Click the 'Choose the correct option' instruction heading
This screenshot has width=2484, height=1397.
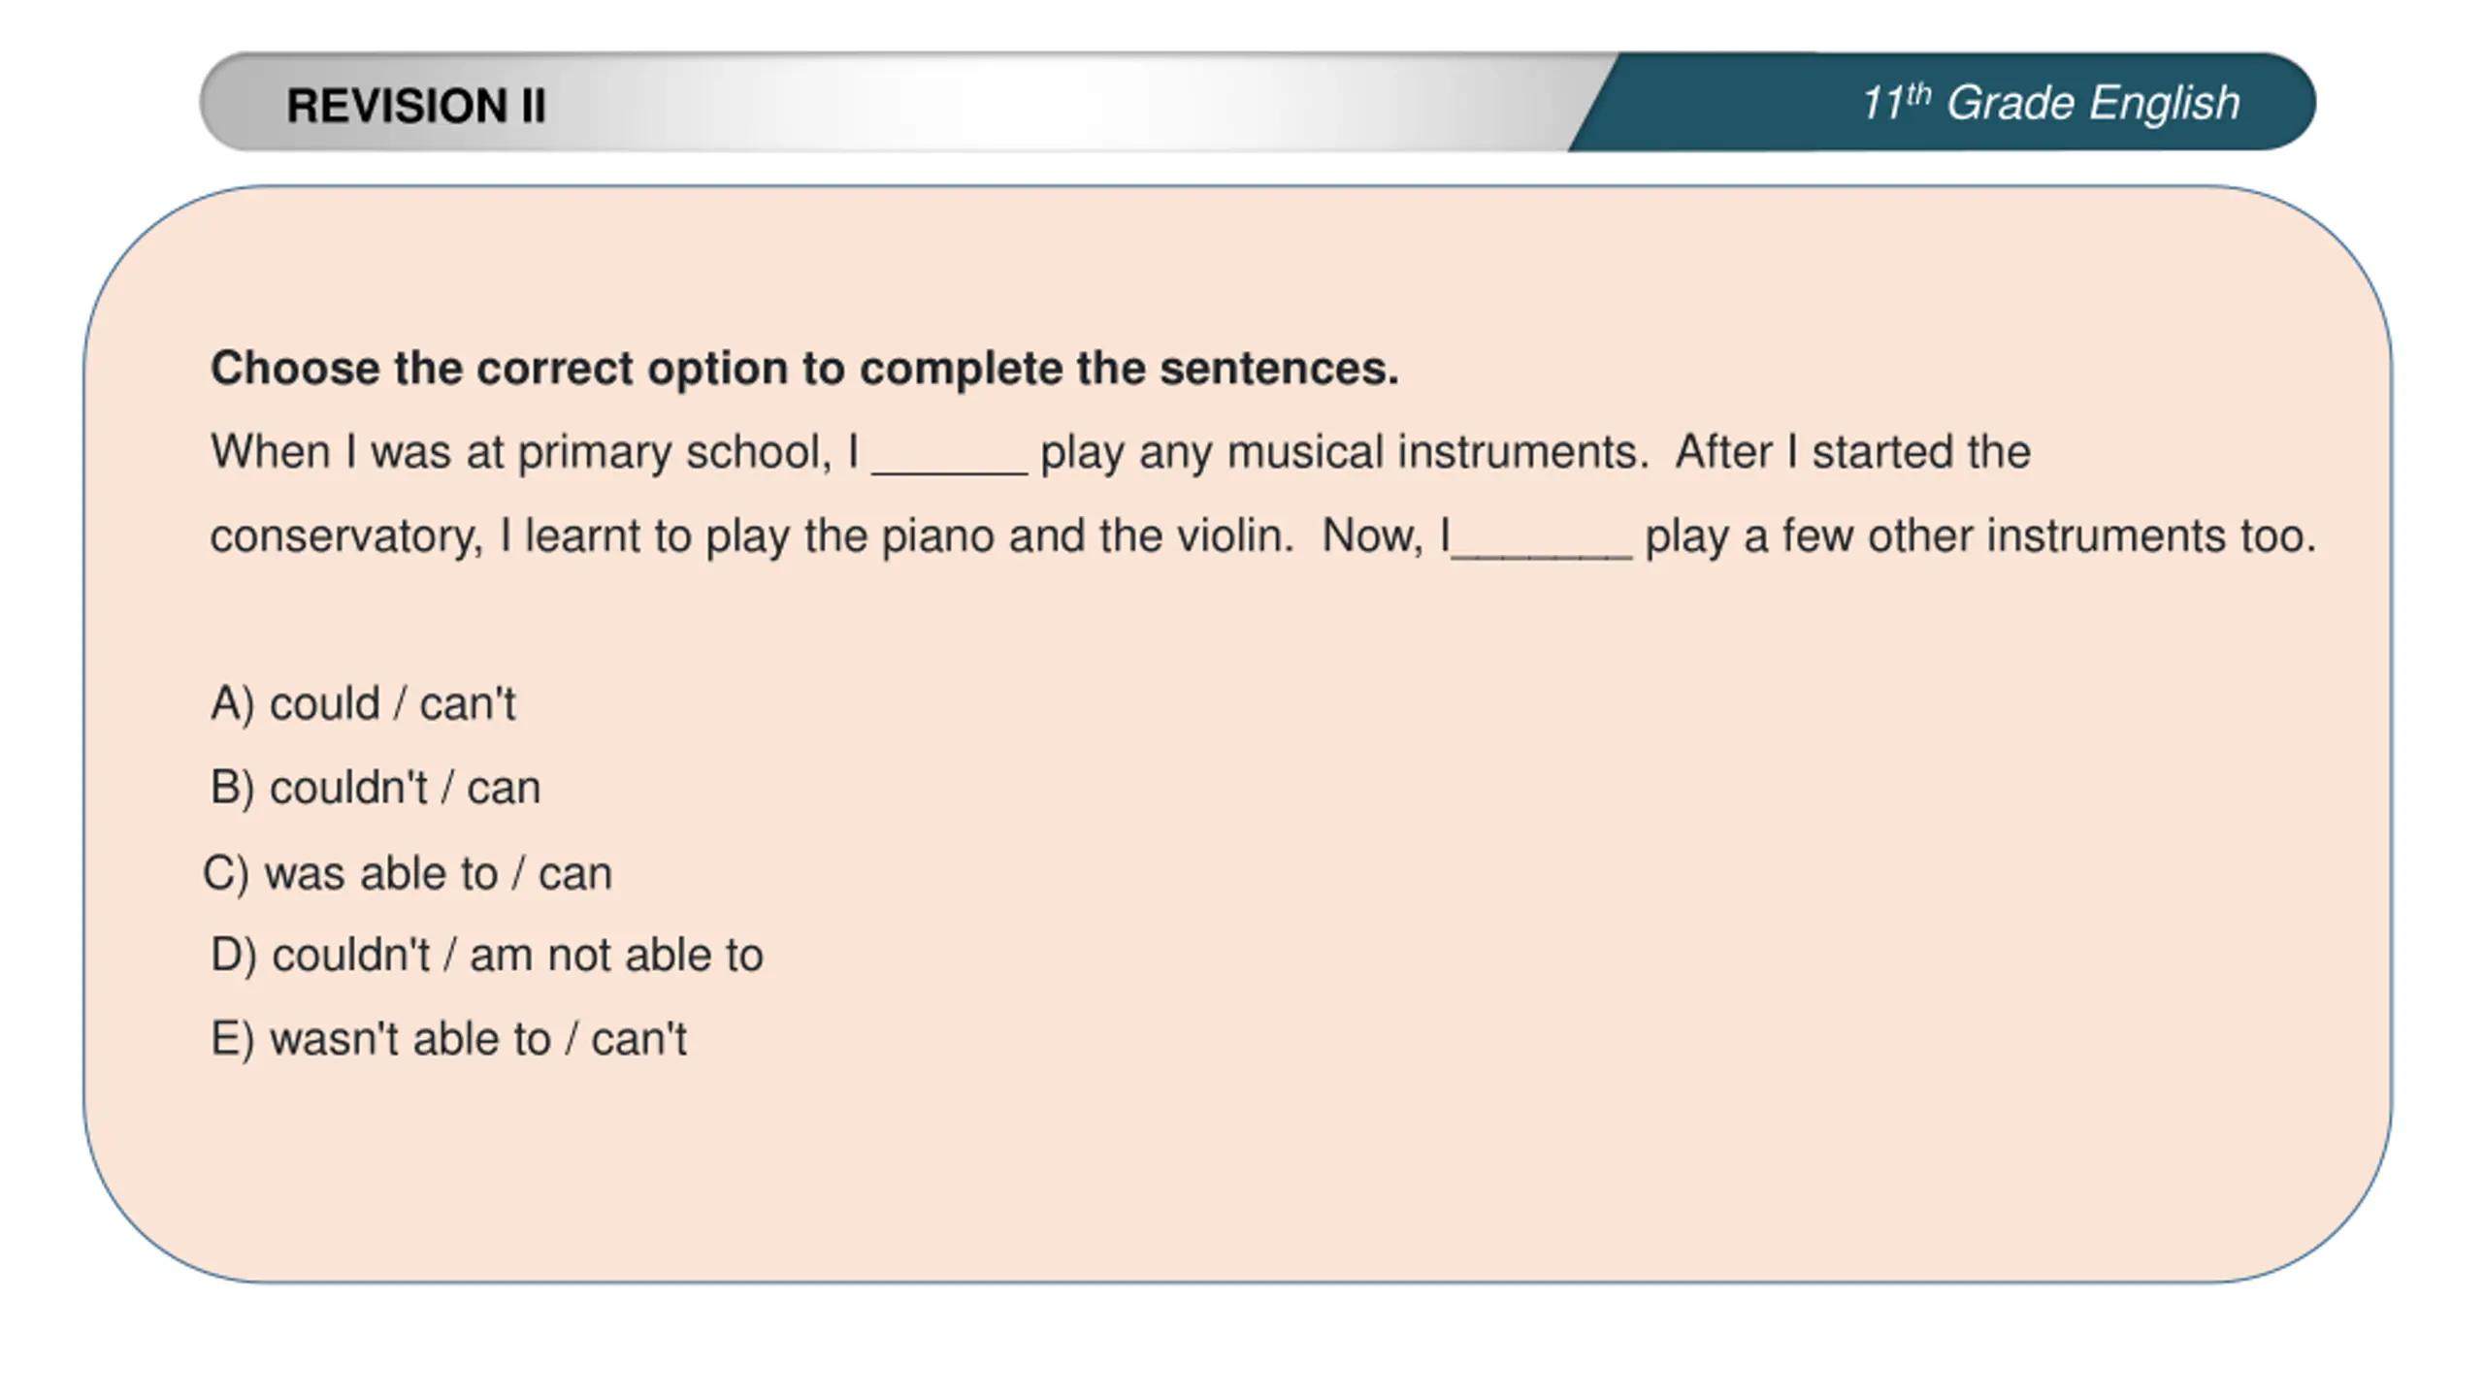point(804,369)
